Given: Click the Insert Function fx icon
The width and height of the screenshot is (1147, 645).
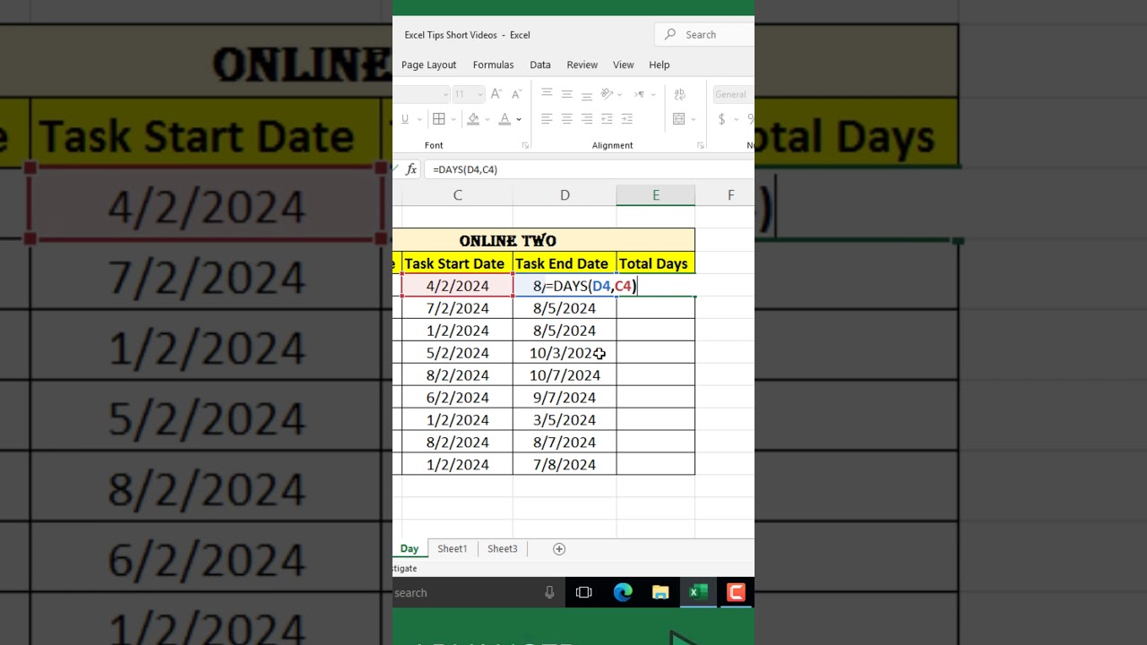Looking at the screenshot, I should pos(411,168).
